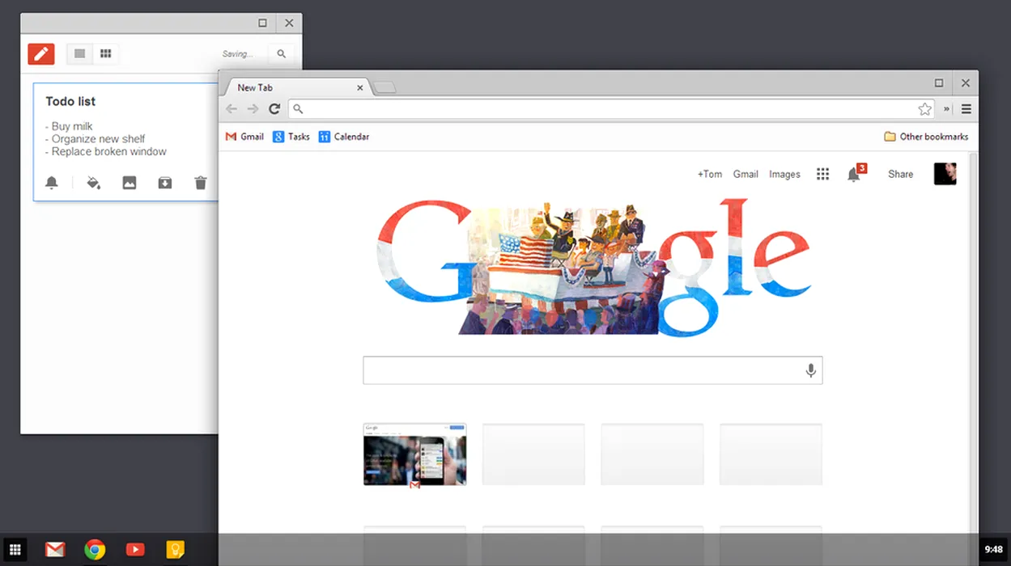Open the +Tom Google+ link
This screenshot has height=566, width=1011.
tap(710, 174)
